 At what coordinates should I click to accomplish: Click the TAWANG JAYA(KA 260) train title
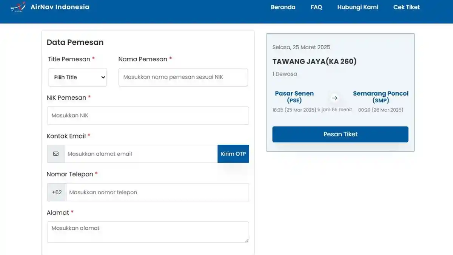tap(314, 61)
